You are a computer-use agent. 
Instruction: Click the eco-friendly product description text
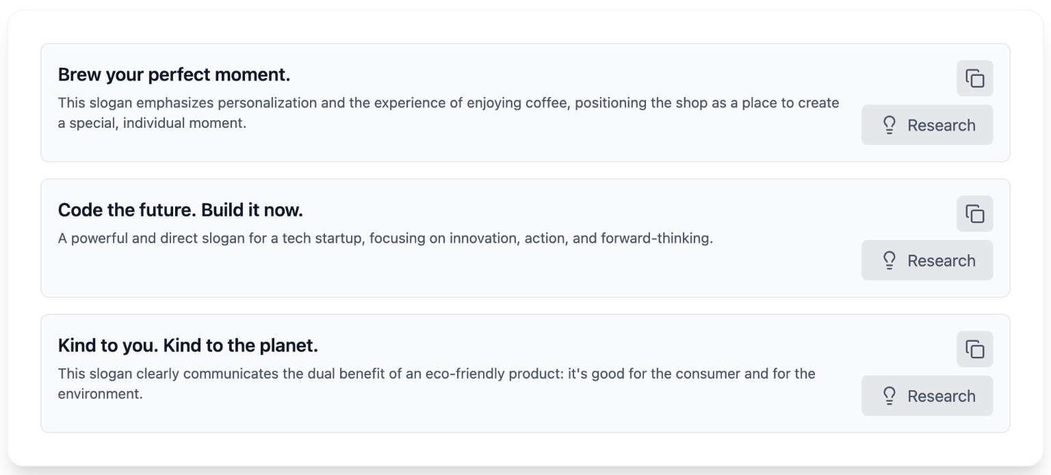pyautogui.click(x=437, y=384)
